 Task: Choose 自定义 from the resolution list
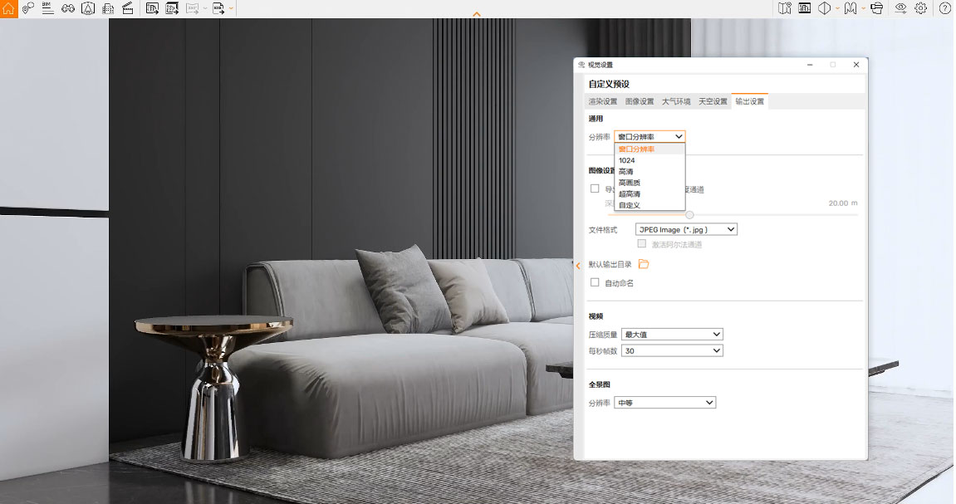pyautogui.click(x=650, y=205)
